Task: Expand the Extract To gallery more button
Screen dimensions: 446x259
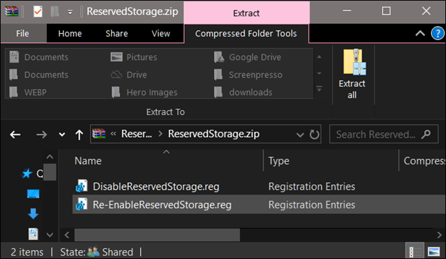Action: coord(319,89)
